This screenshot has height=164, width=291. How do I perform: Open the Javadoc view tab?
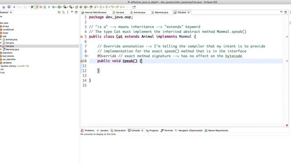102,131
